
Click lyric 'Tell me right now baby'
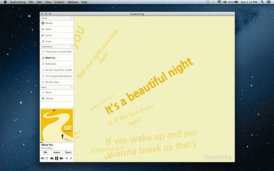98,54
